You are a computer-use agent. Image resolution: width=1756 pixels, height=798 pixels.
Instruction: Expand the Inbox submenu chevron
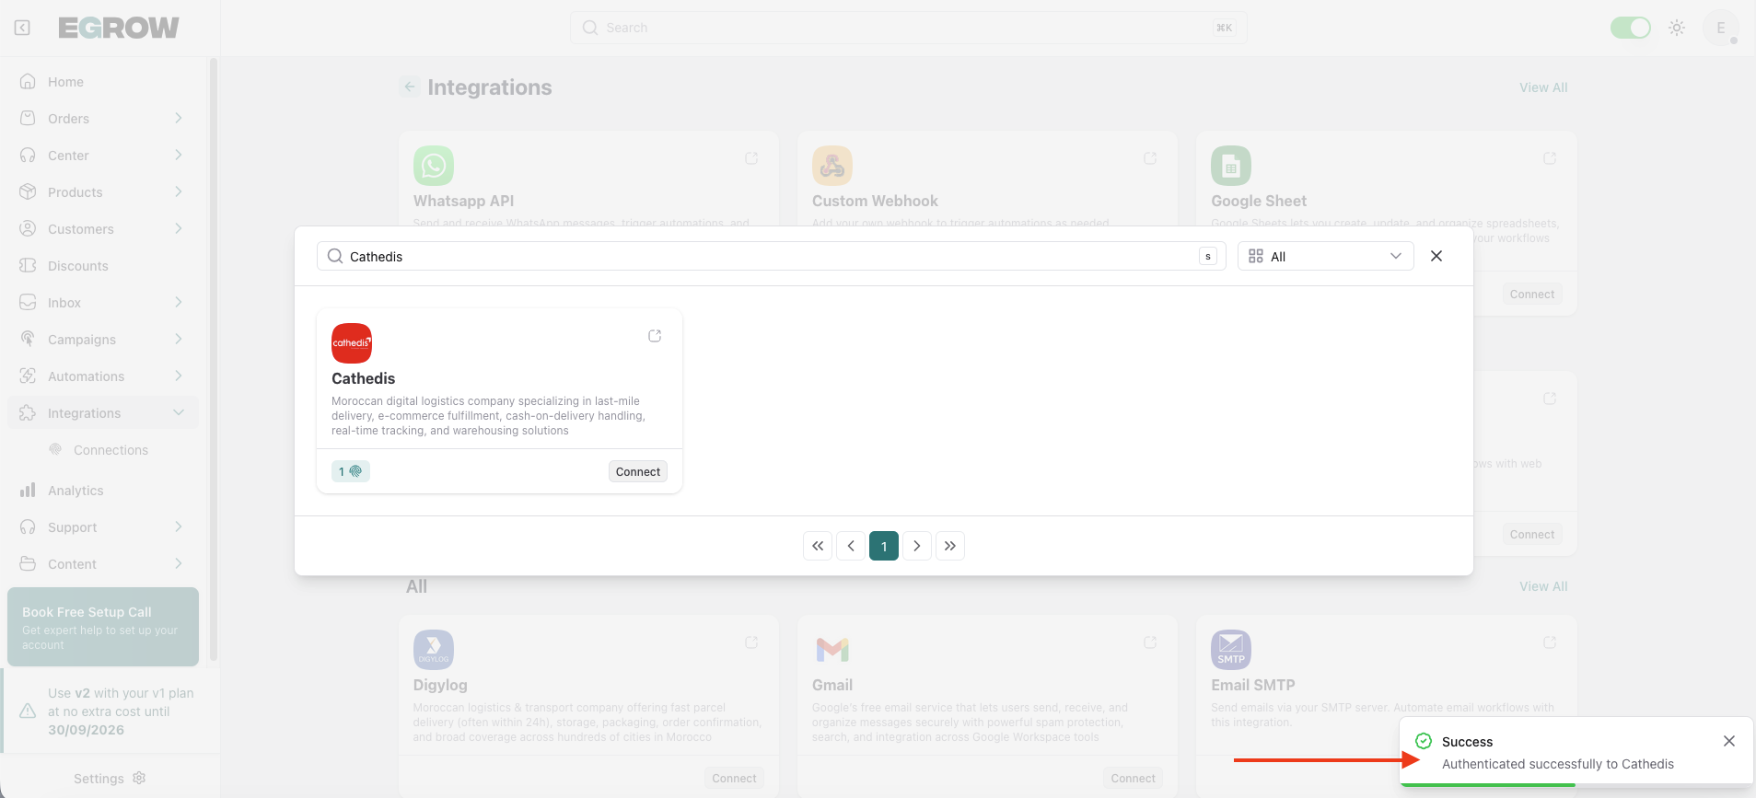click(x=179, y=302)
